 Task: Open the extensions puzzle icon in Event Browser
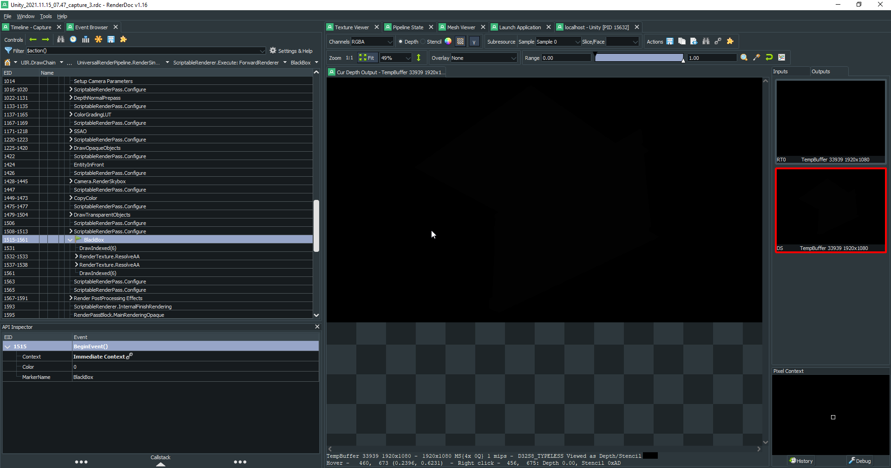(x=124, y=39)
